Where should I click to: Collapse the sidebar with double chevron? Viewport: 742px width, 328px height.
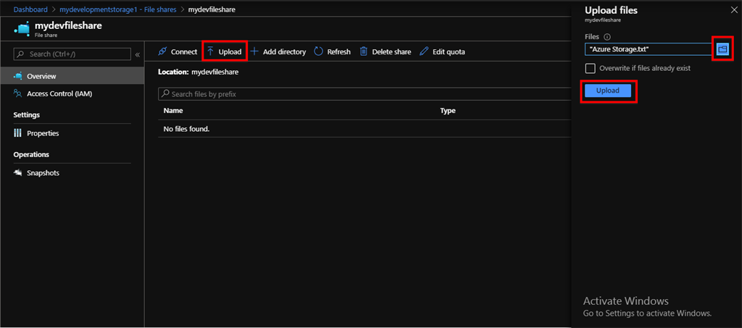click(x=137, y=54)
